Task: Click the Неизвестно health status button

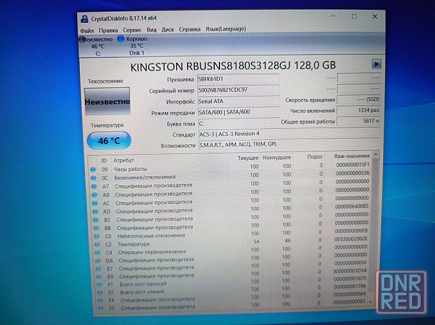Action: 107,101
